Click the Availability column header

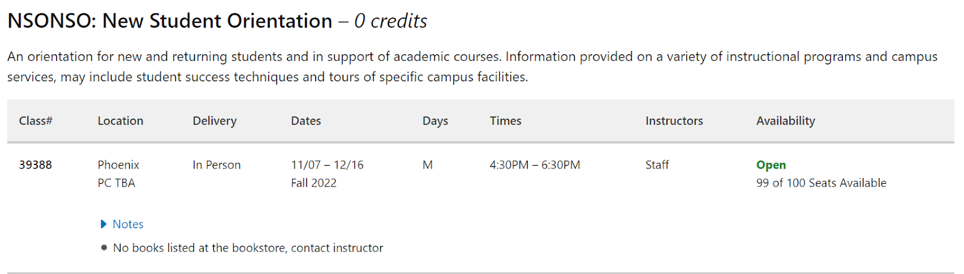coord(786,121)
